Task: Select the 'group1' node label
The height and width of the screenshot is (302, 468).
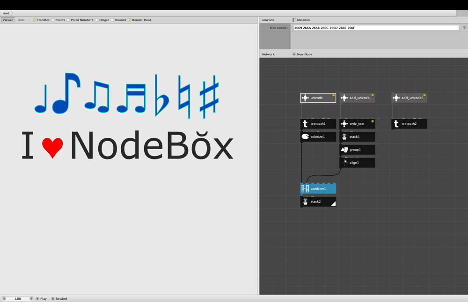Action: click(355, 150)
